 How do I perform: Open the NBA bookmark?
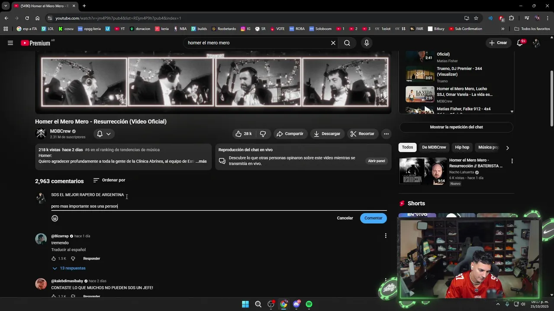pos(180,29)
